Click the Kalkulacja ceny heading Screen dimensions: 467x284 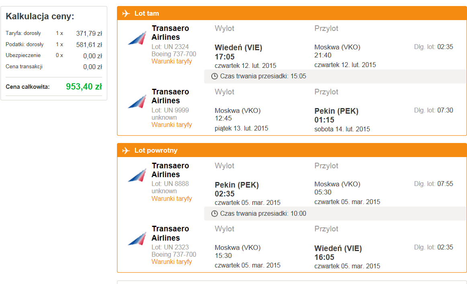[40, 16]
